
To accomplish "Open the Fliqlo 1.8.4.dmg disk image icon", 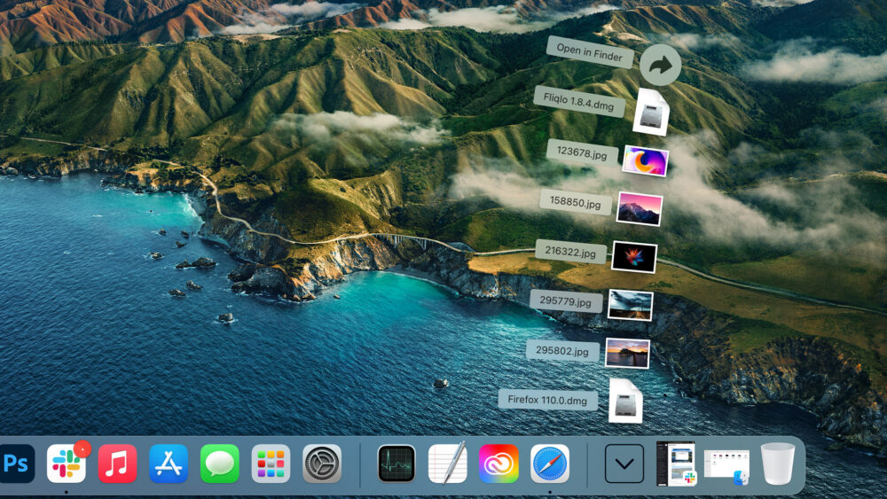I will tap(651, 112).
